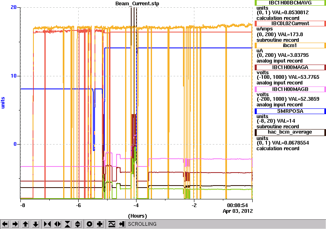Image resolution: width=326 pixels, height=229 pixels.
Task: Click the x-axis -2 tick label
Action: [194, 205]
